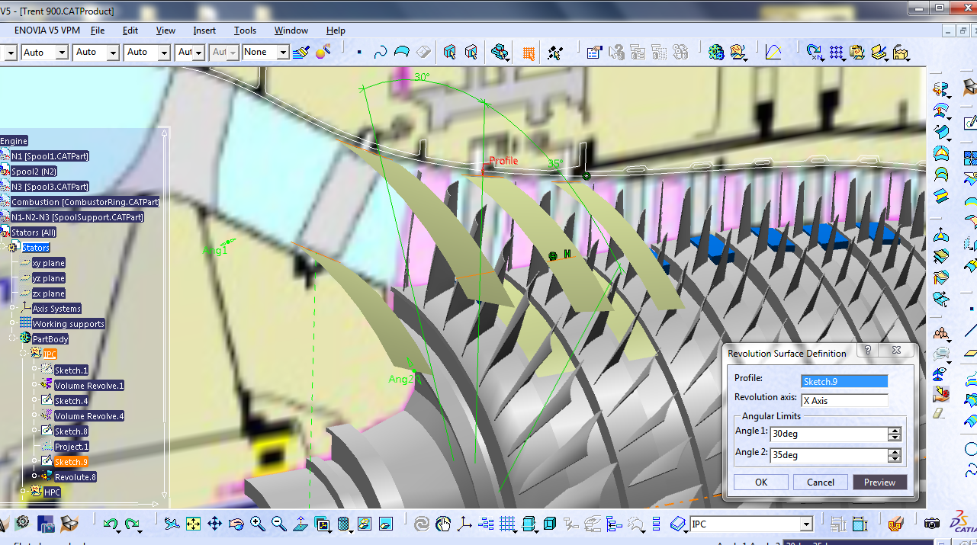The height and width of the screenshot is (545, 977).
Task: Click the Zoom Out magnifier
Action: click(x=278, y=524)
